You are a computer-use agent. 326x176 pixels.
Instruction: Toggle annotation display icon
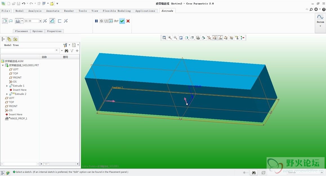pyautogui.click(x=237, y=38)
